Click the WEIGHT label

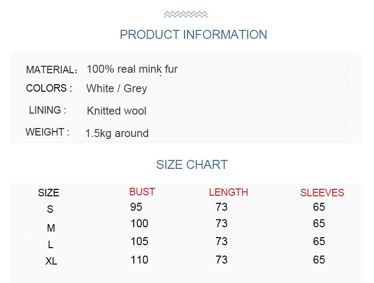47,132
